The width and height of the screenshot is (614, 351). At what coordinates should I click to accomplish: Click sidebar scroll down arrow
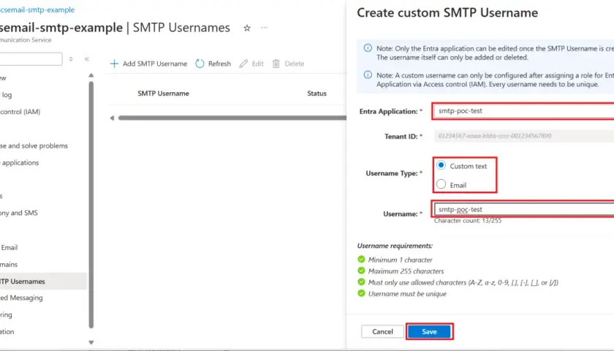point(91,342)
